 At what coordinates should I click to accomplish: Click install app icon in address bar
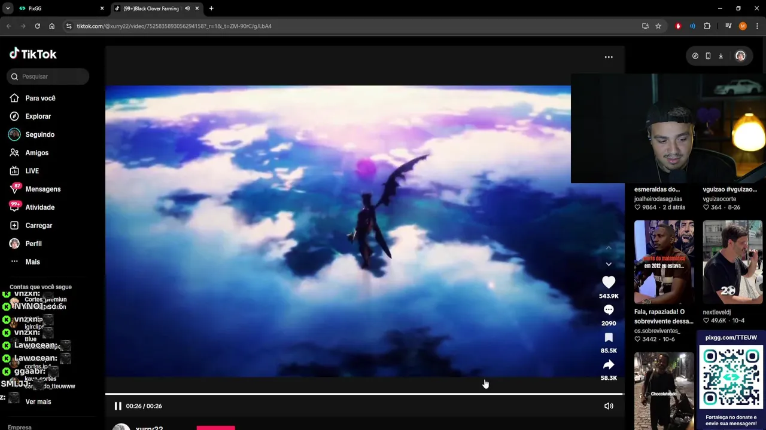[x=645, y=26]
